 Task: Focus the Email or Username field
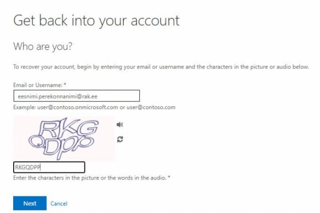77,96
